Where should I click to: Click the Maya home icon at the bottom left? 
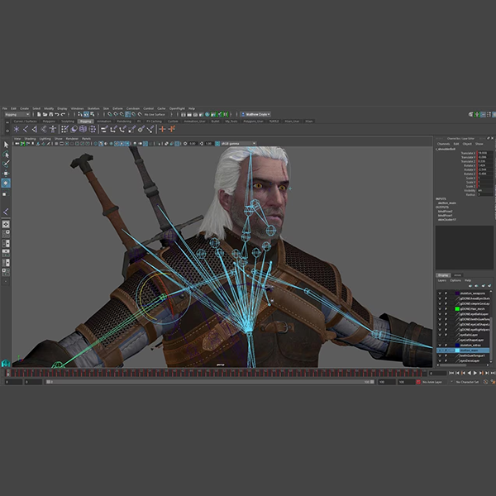coord(6,363)
